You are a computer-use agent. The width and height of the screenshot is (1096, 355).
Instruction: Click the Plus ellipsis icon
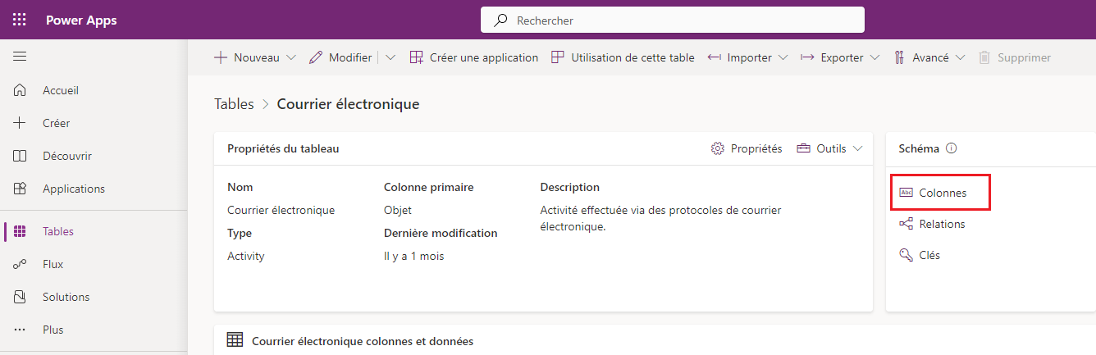pyautogui.click(x=21, y=330)
